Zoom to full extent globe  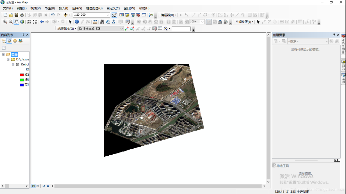(22, 22)
